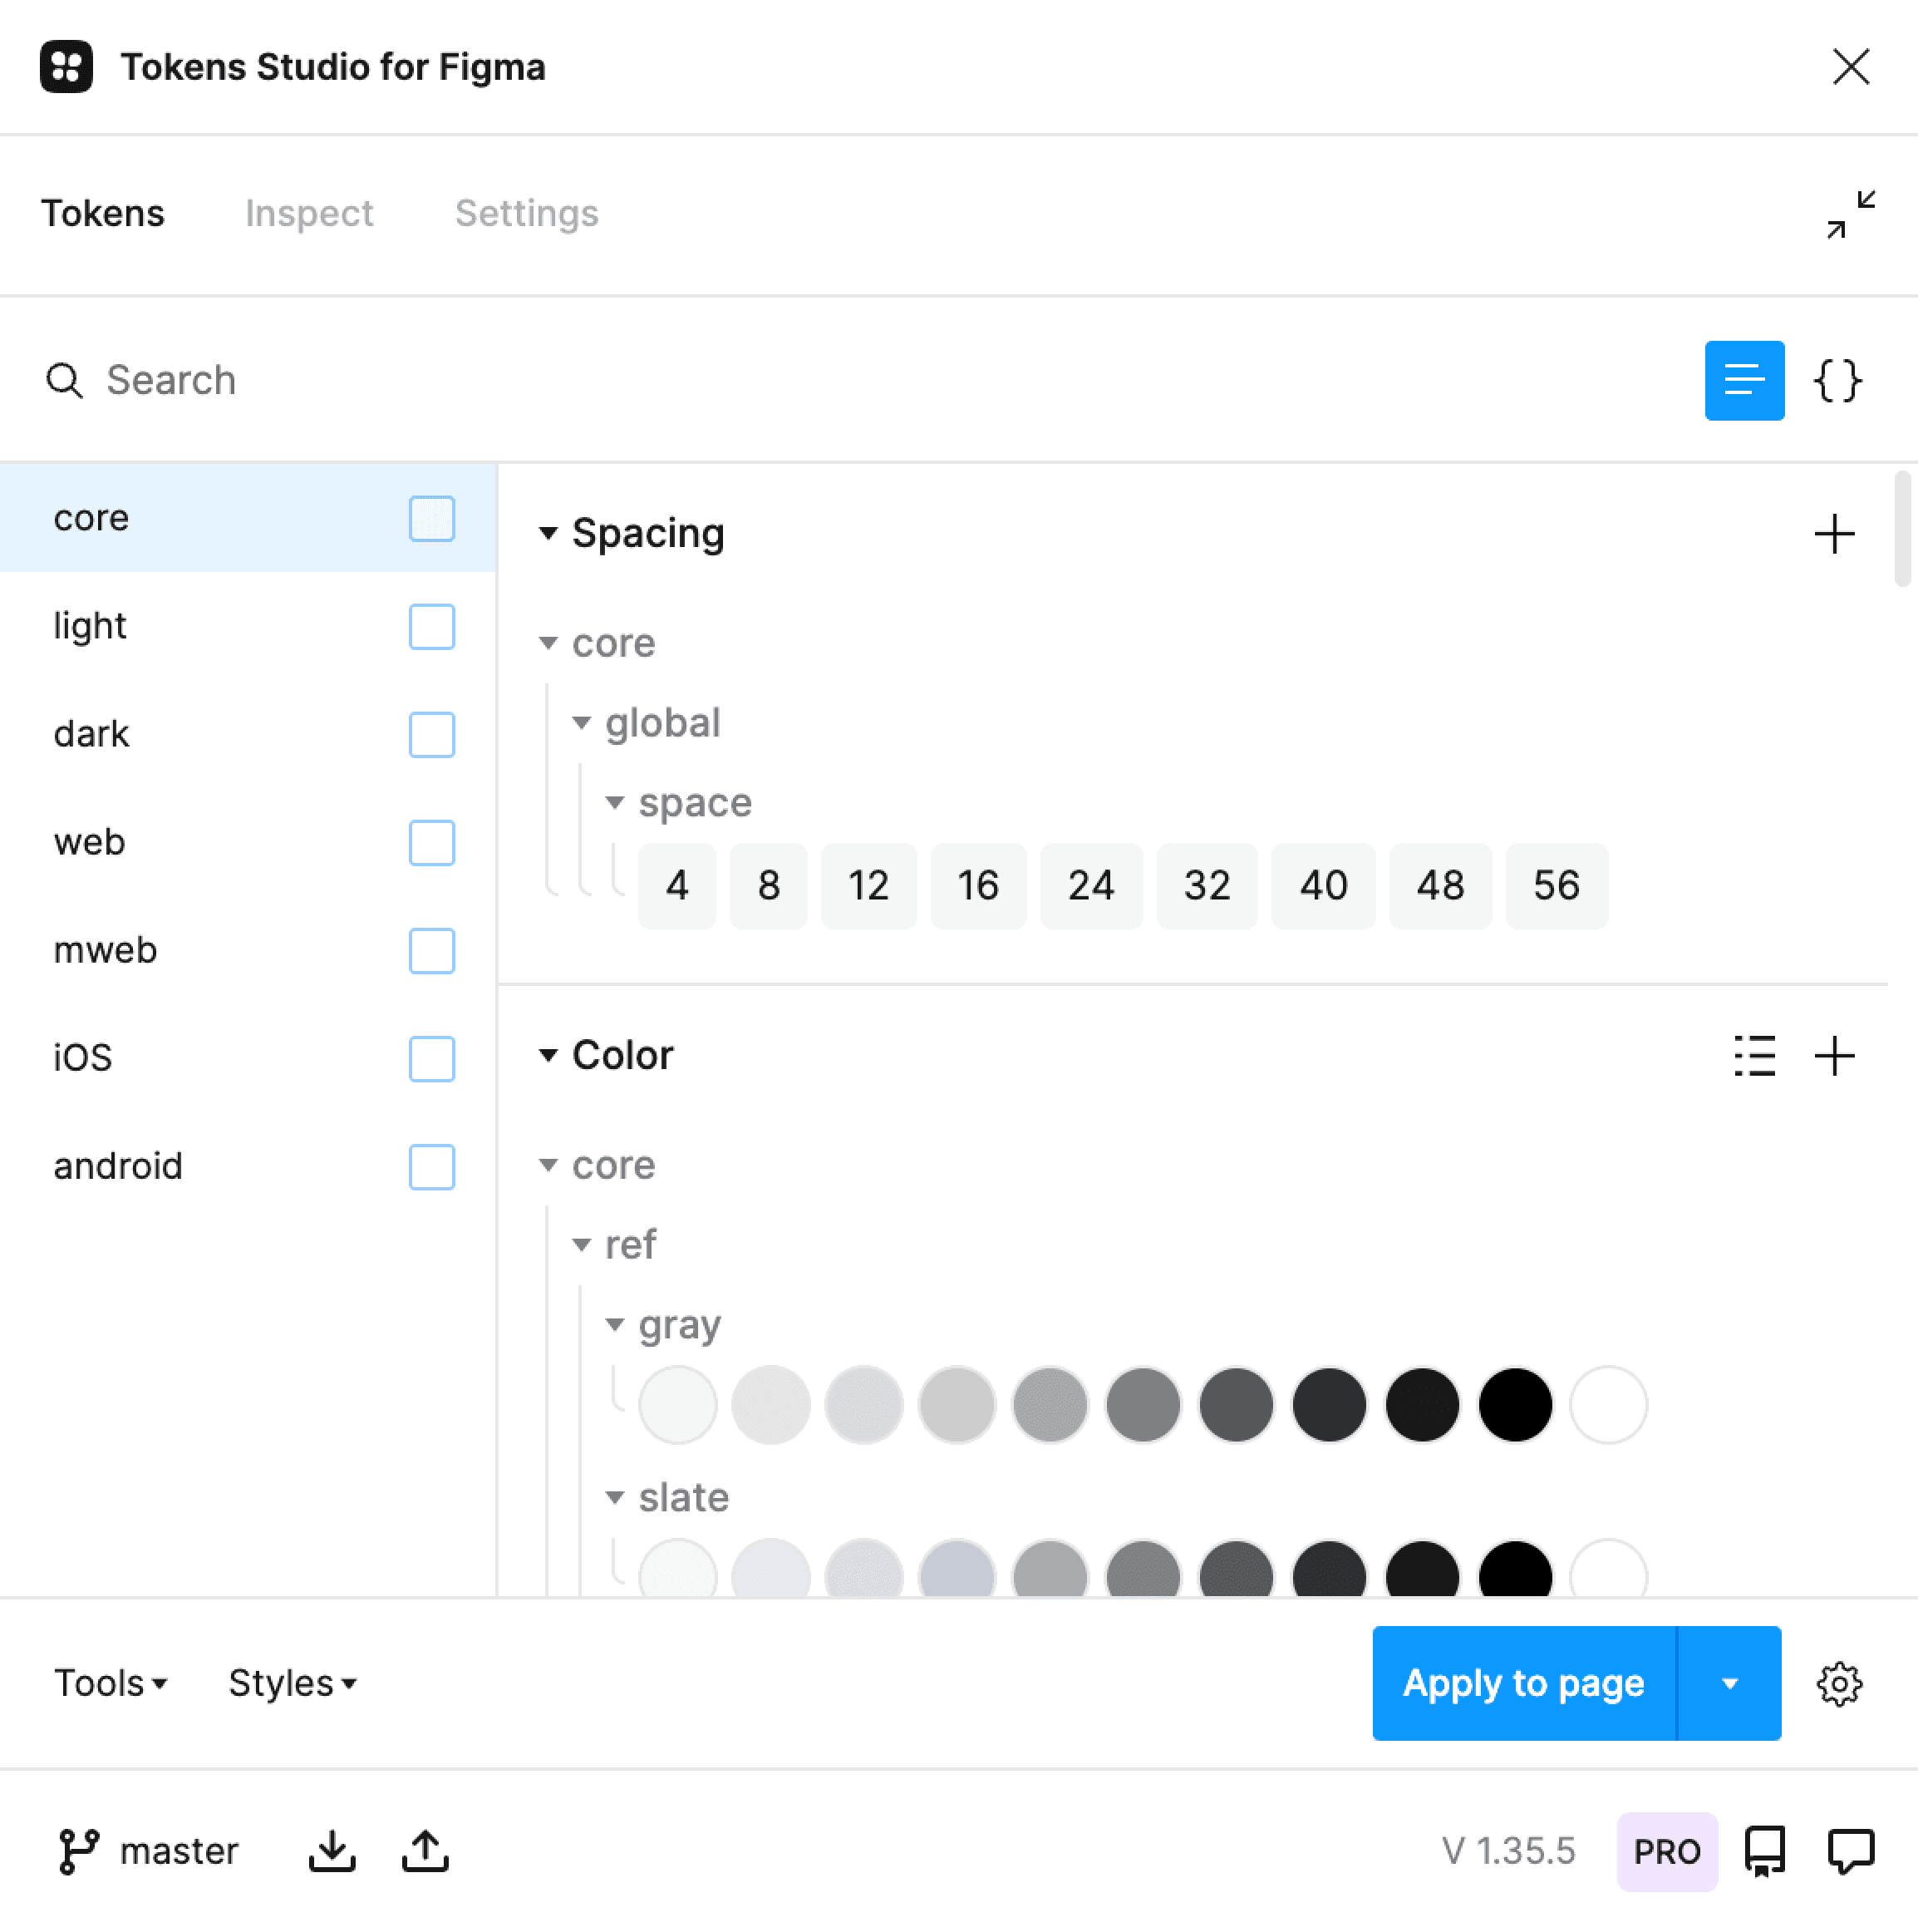Add a new Spacing token

point(1834,534)
